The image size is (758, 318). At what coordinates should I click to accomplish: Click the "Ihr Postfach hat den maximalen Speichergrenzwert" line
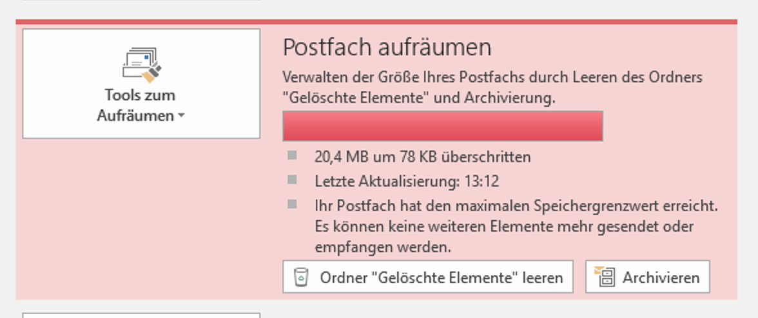[x=516, y=207]
